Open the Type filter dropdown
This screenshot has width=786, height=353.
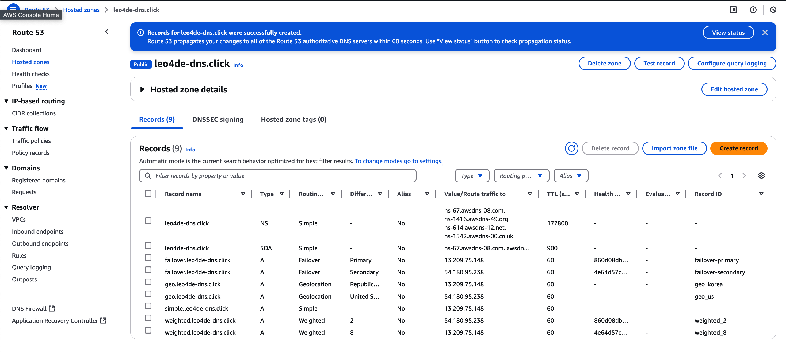point(472,175)
